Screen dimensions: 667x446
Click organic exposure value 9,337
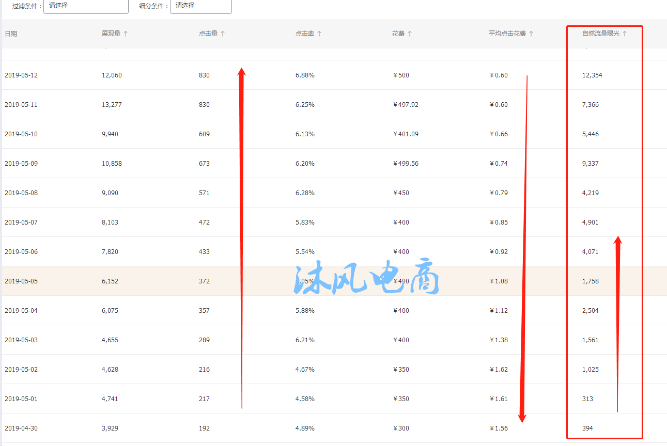pos(591,164)
